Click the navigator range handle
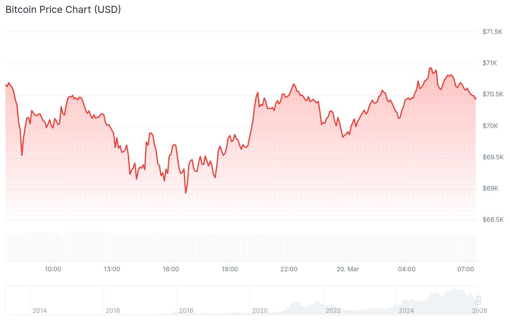The width and height of the screenshot is (510, 323). click(478, 300)
